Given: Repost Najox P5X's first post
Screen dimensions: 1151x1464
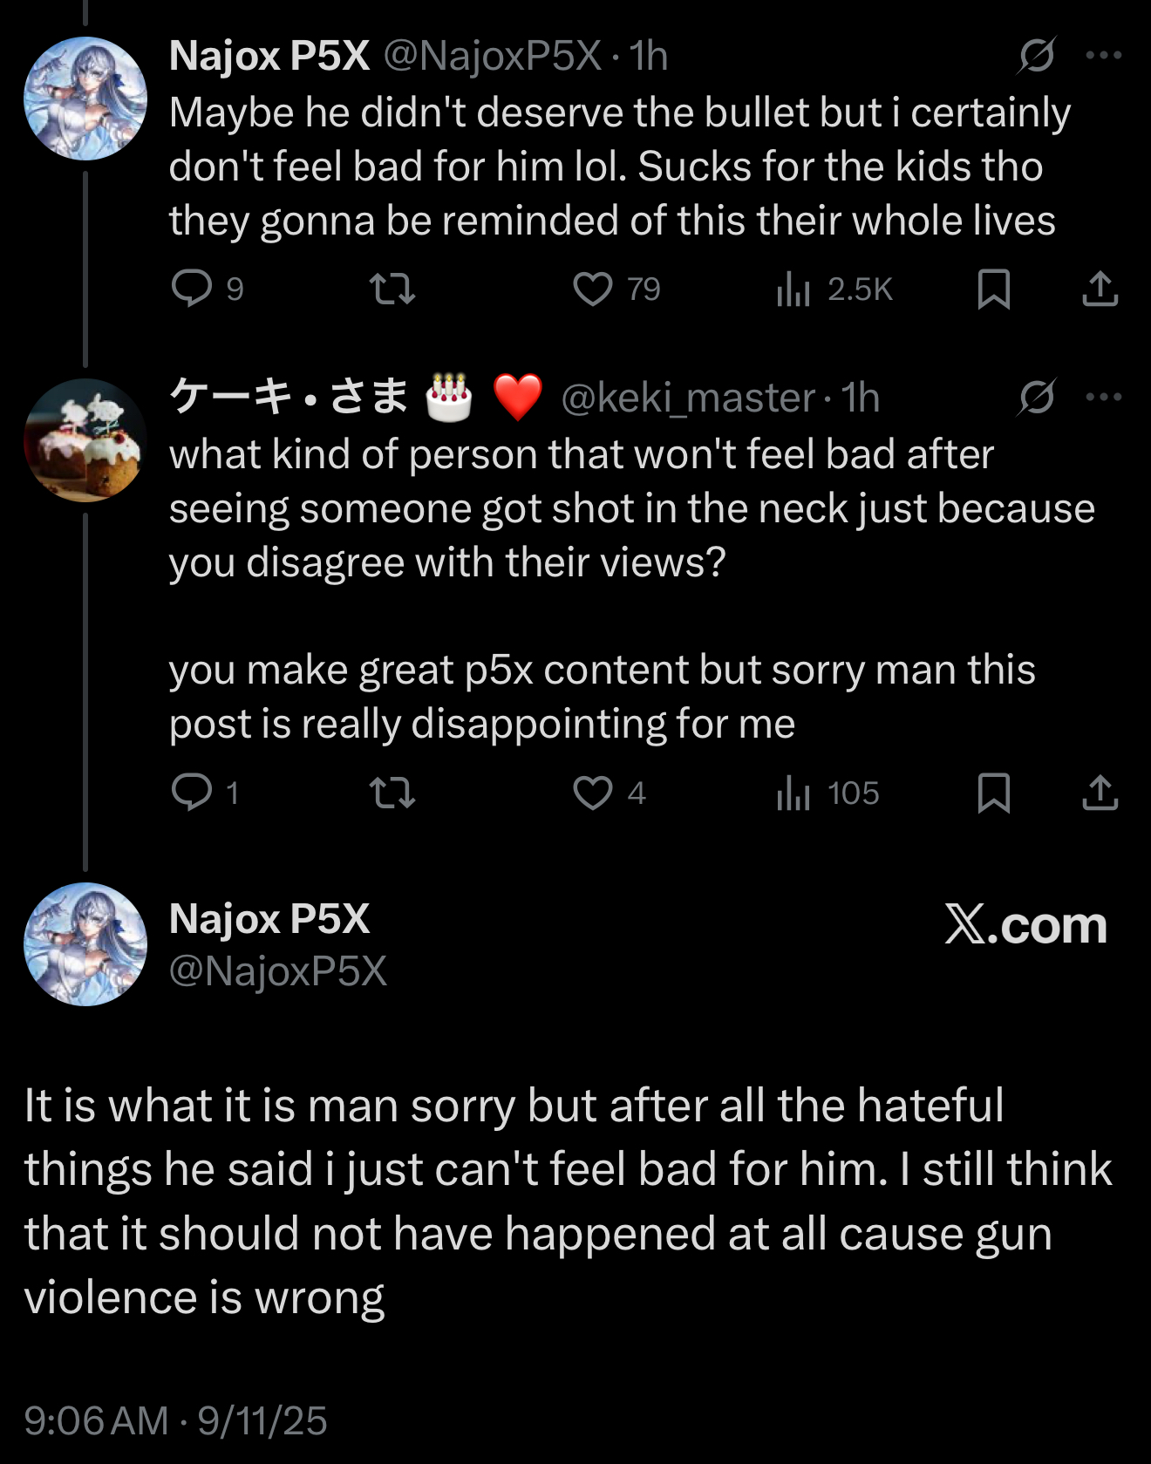Looking at the screenshot, I should point(392,289).
